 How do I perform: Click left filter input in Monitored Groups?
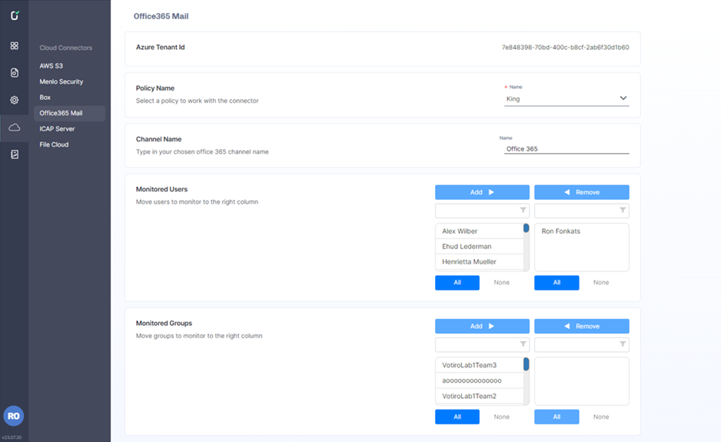(482, 344)
